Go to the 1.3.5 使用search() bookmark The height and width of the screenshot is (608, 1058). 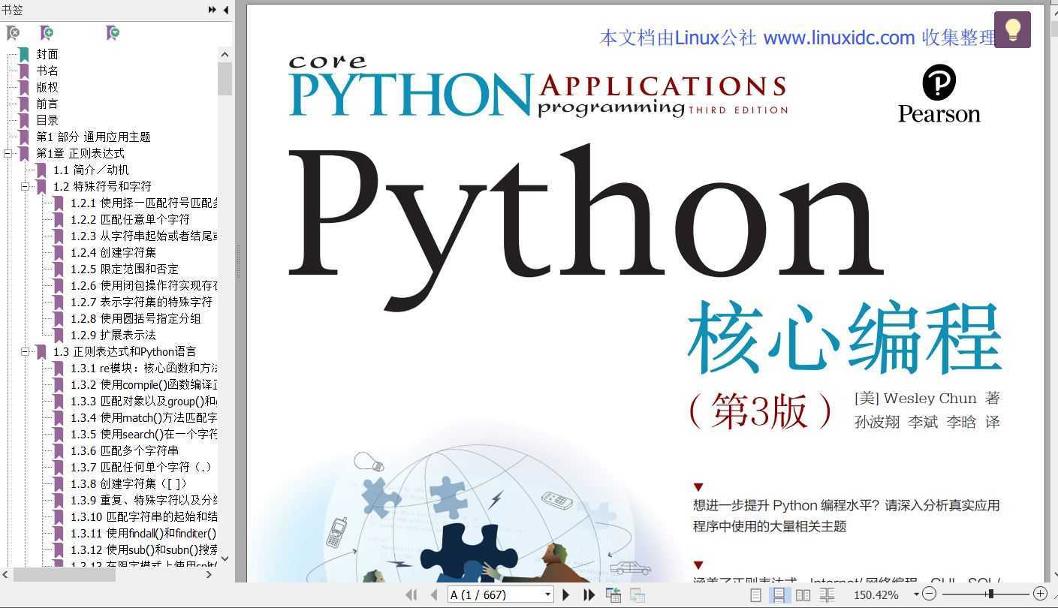143,434
